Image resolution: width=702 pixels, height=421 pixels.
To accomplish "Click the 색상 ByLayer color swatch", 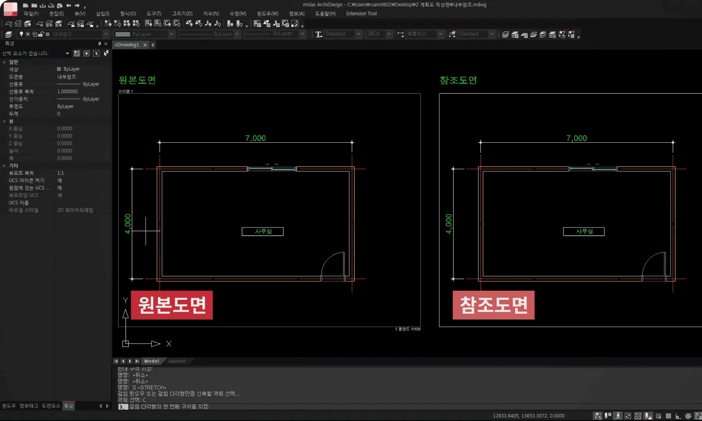I will coord(59,69).
